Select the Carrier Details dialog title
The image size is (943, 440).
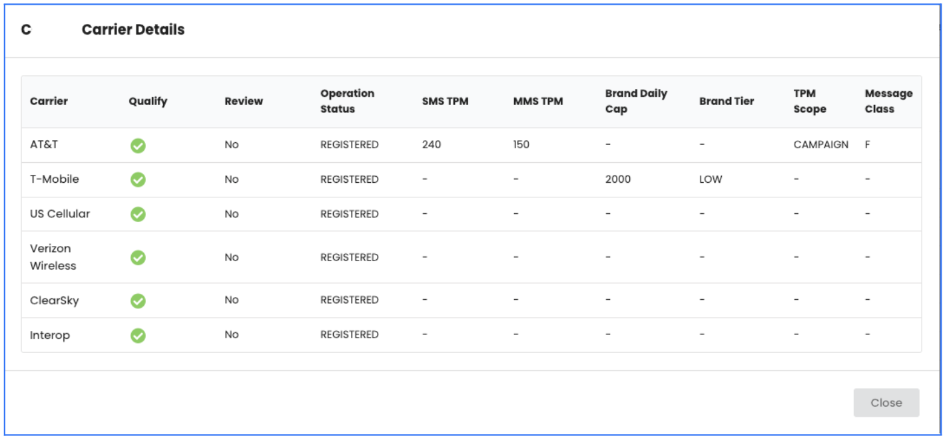pos(133,29)
